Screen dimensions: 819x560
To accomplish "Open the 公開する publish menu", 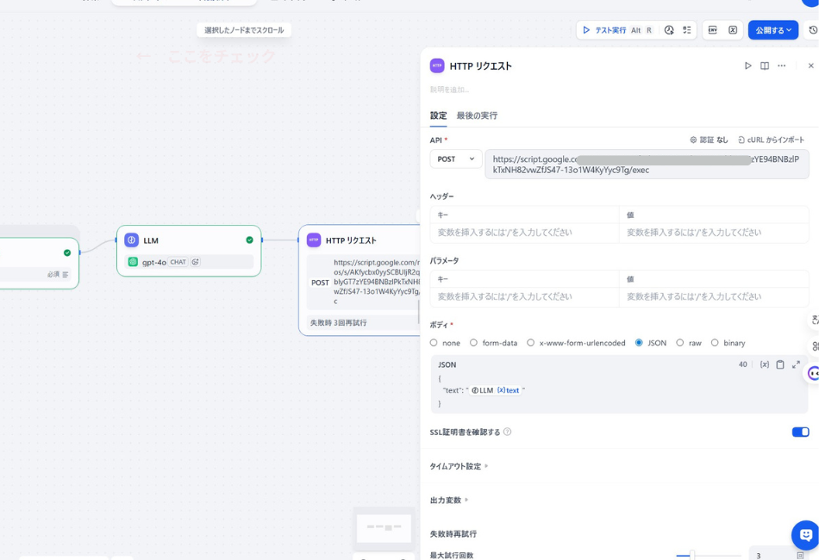I will pos(772,30).
